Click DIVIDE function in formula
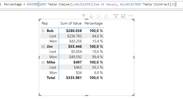183x99 pixels. click(32, 5)
